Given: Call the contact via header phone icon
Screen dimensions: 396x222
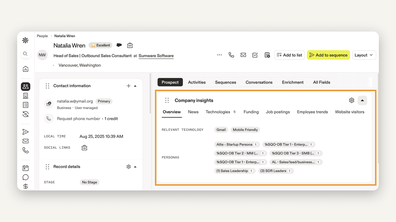Looking at the screenshot, I should (x=231, y=55).
